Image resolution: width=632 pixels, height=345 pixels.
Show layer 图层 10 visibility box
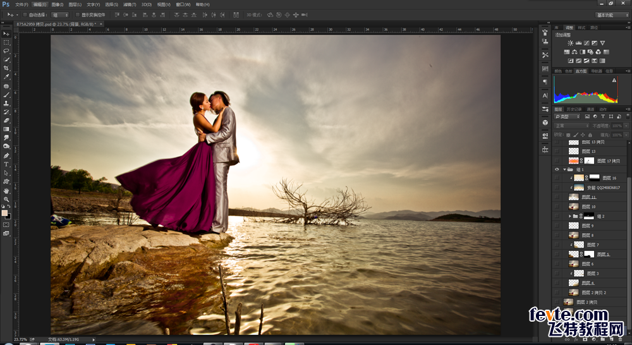click(x=557, y=207)
